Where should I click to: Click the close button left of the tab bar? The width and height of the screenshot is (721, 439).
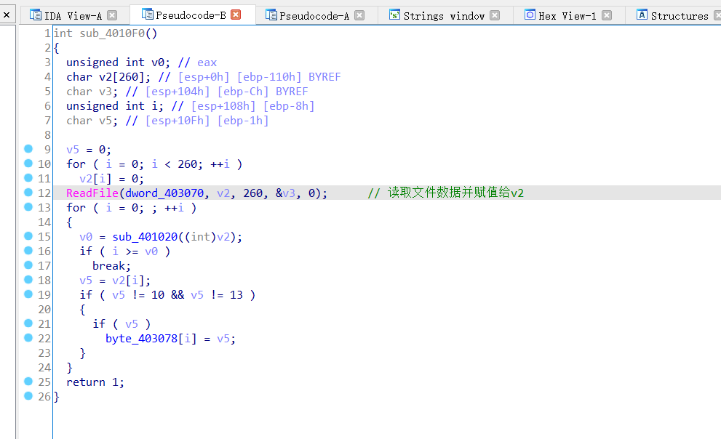point(7,14)
